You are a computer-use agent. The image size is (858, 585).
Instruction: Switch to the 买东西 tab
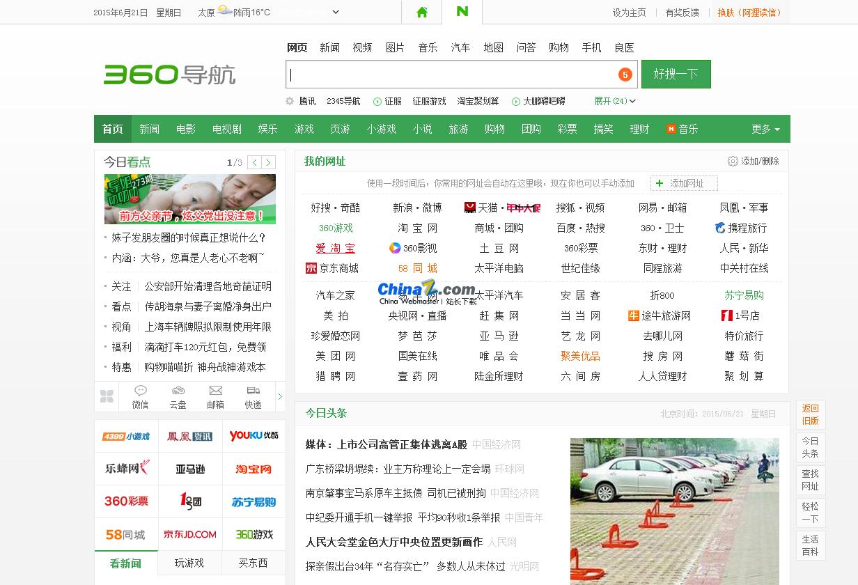(x=253, y=563)
